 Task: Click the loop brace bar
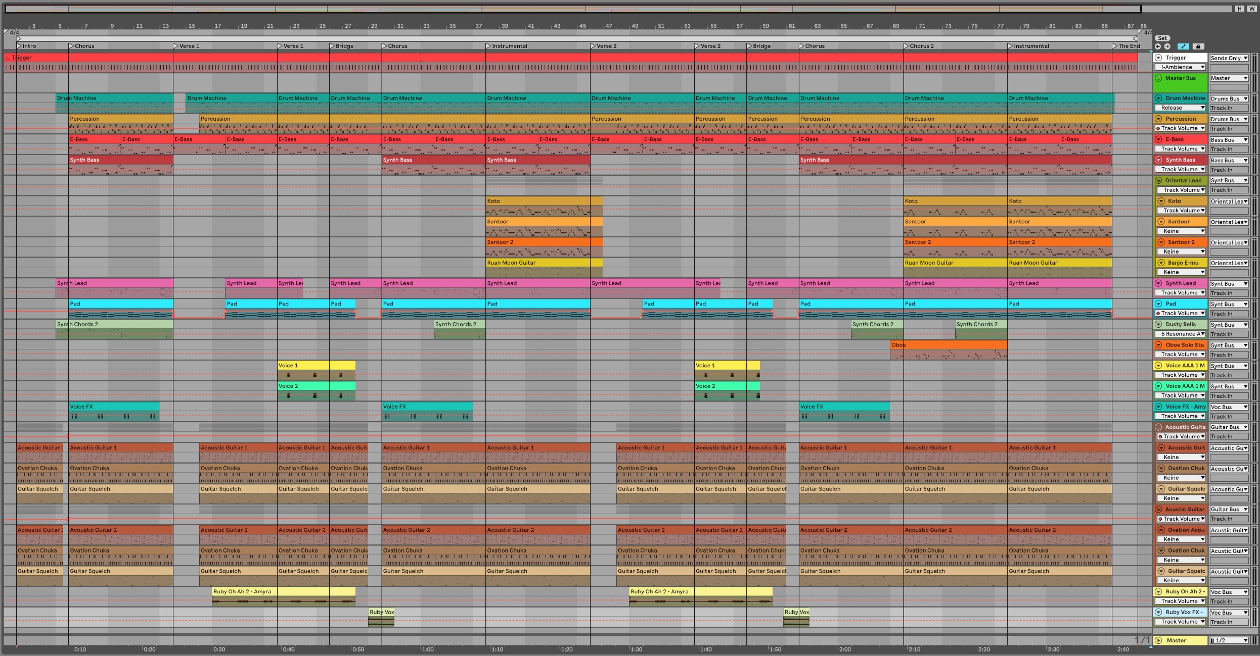click(x=576, y=38)
